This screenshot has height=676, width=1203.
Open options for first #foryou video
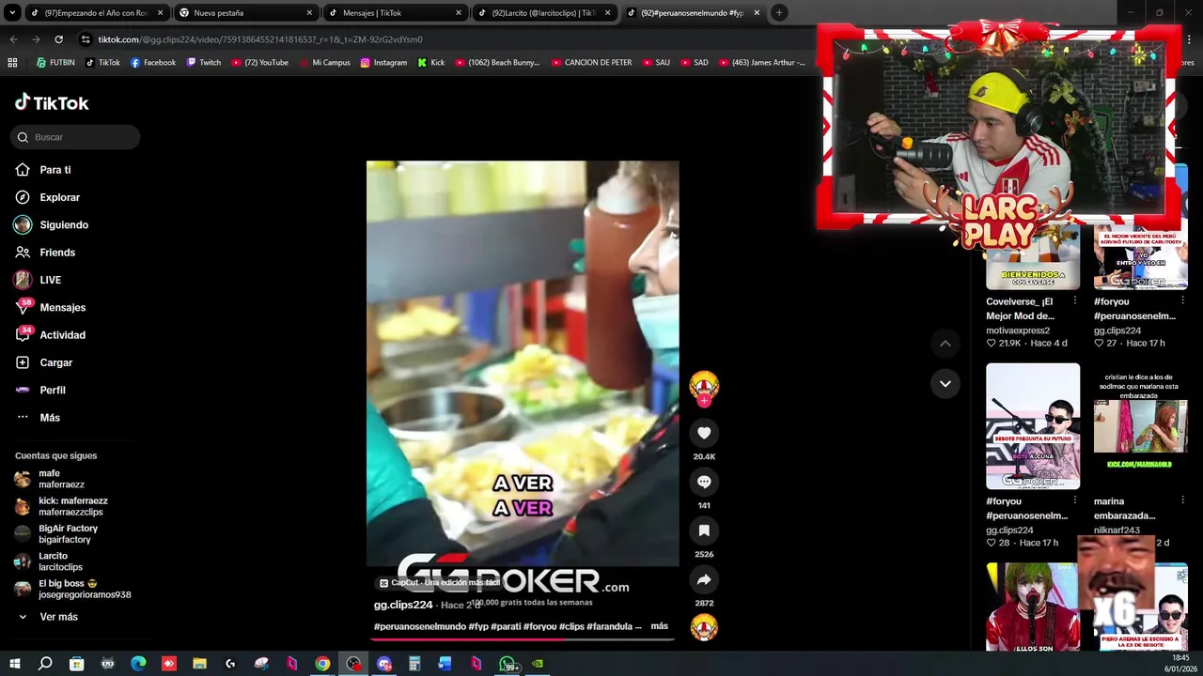(1182, 301)
